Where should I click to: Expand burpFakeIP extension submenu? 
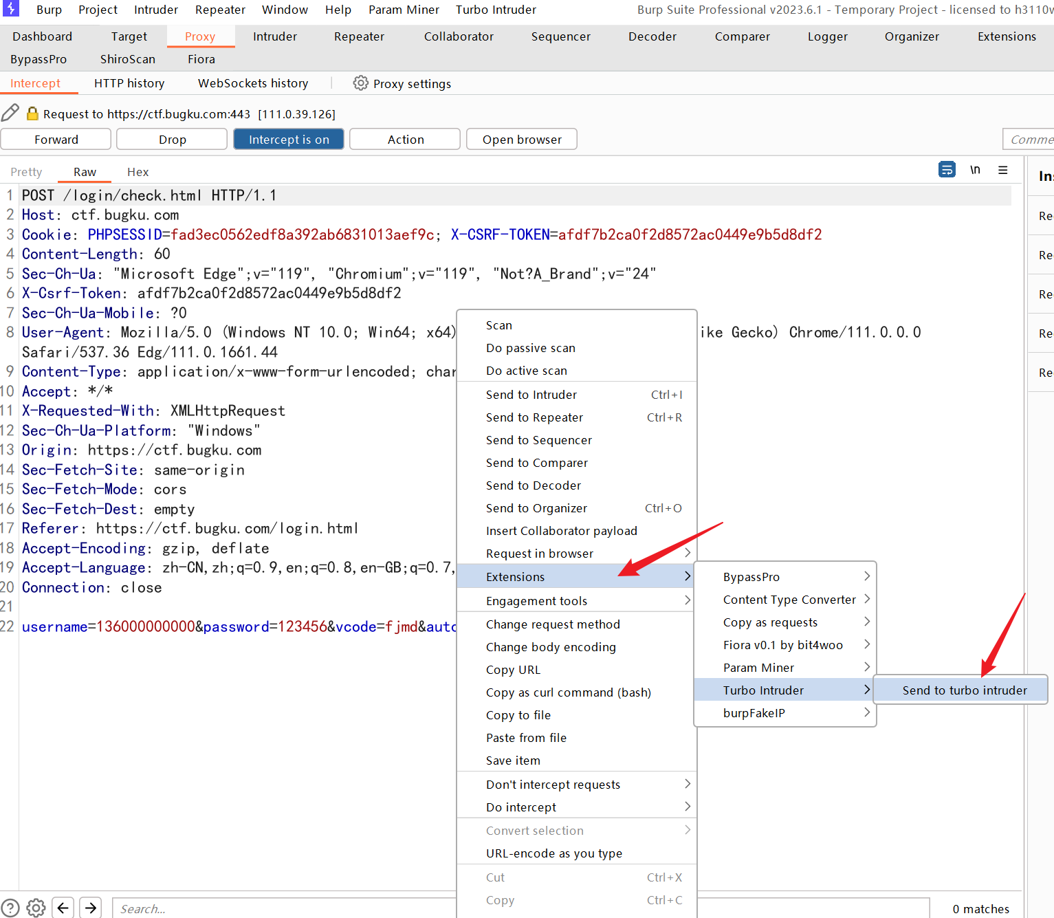click(785, 712)
